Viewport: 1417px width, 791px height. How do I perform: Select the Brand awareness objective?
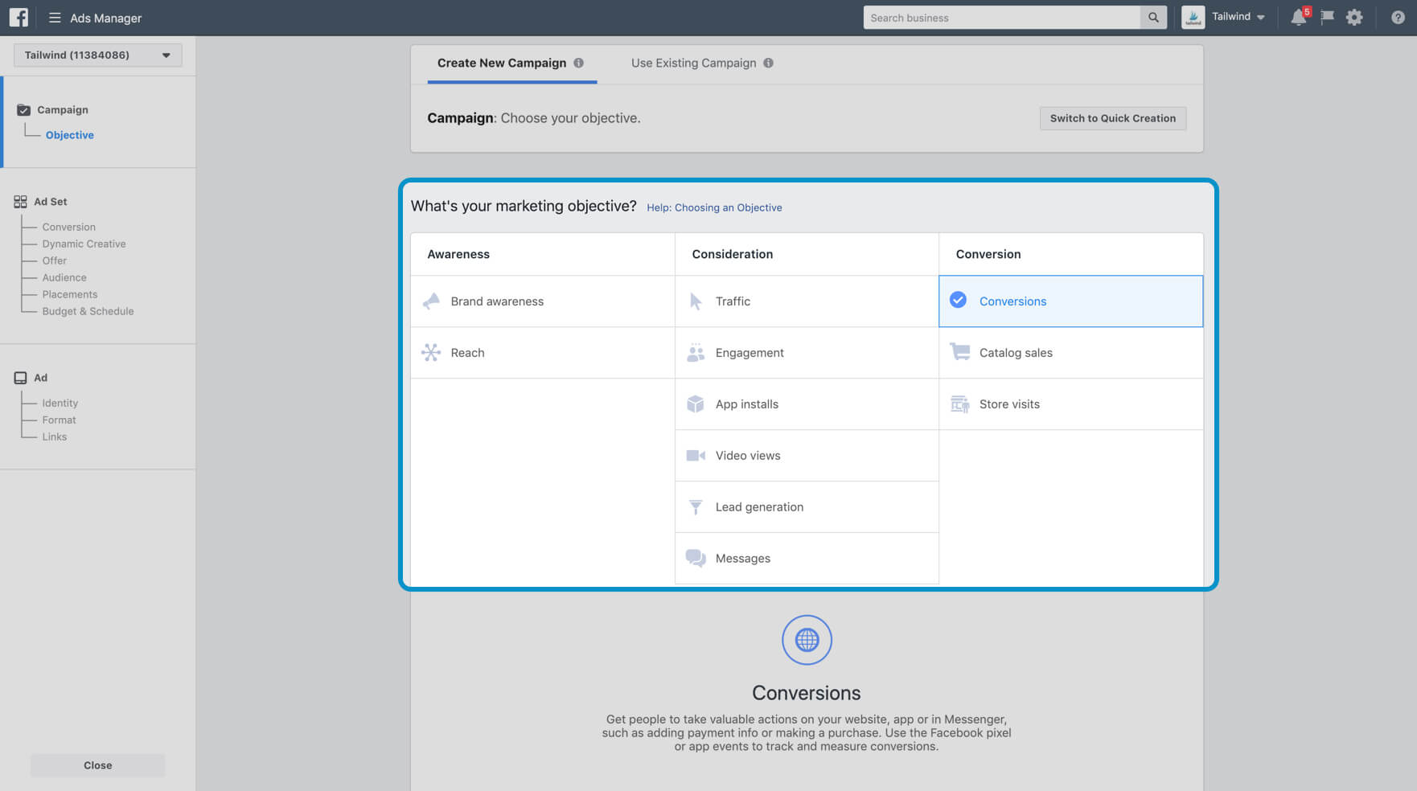click(497, 301)
